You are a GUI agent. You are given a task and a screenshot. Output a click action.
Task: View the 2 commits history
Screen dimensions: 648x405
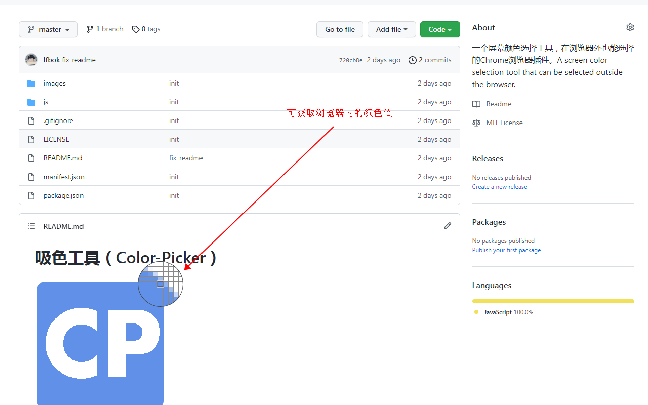click(x=430, y=60)
